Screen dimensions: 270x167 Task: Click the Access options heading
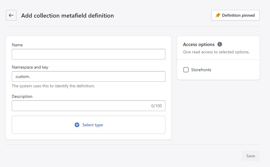[x=199, y=44]
